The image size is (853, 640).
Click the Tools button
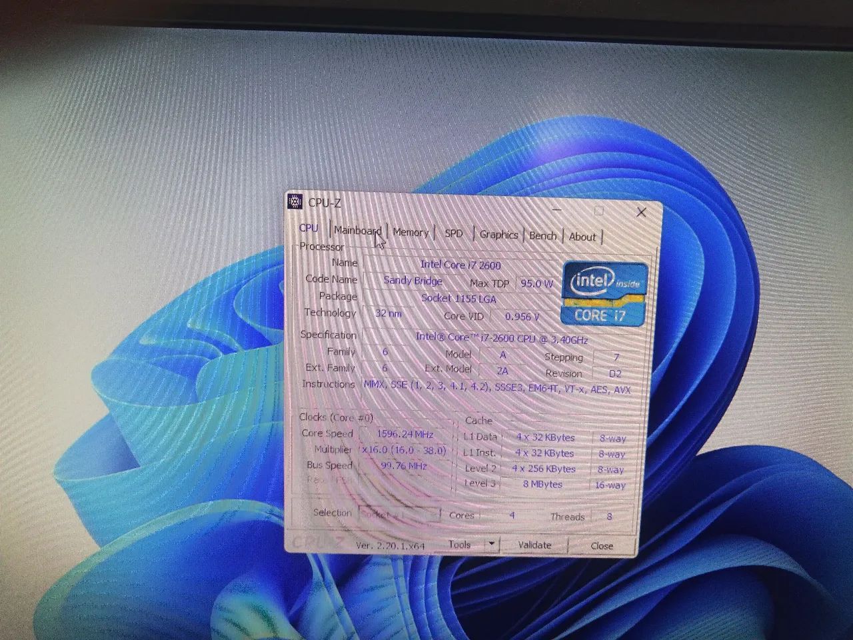(460, 545)
